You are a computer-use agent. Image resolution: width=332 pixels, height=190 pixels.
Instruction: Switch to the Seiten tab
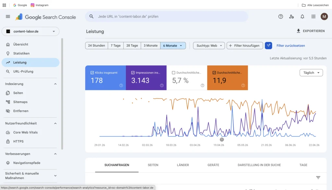pos(153,165)
